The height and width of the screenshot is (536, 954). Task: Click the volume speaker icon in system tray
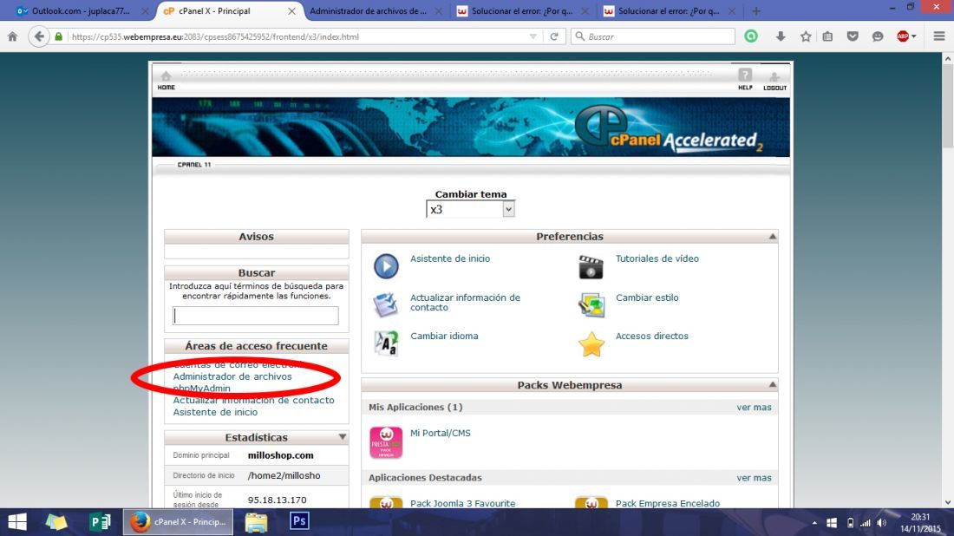point(882,523)
